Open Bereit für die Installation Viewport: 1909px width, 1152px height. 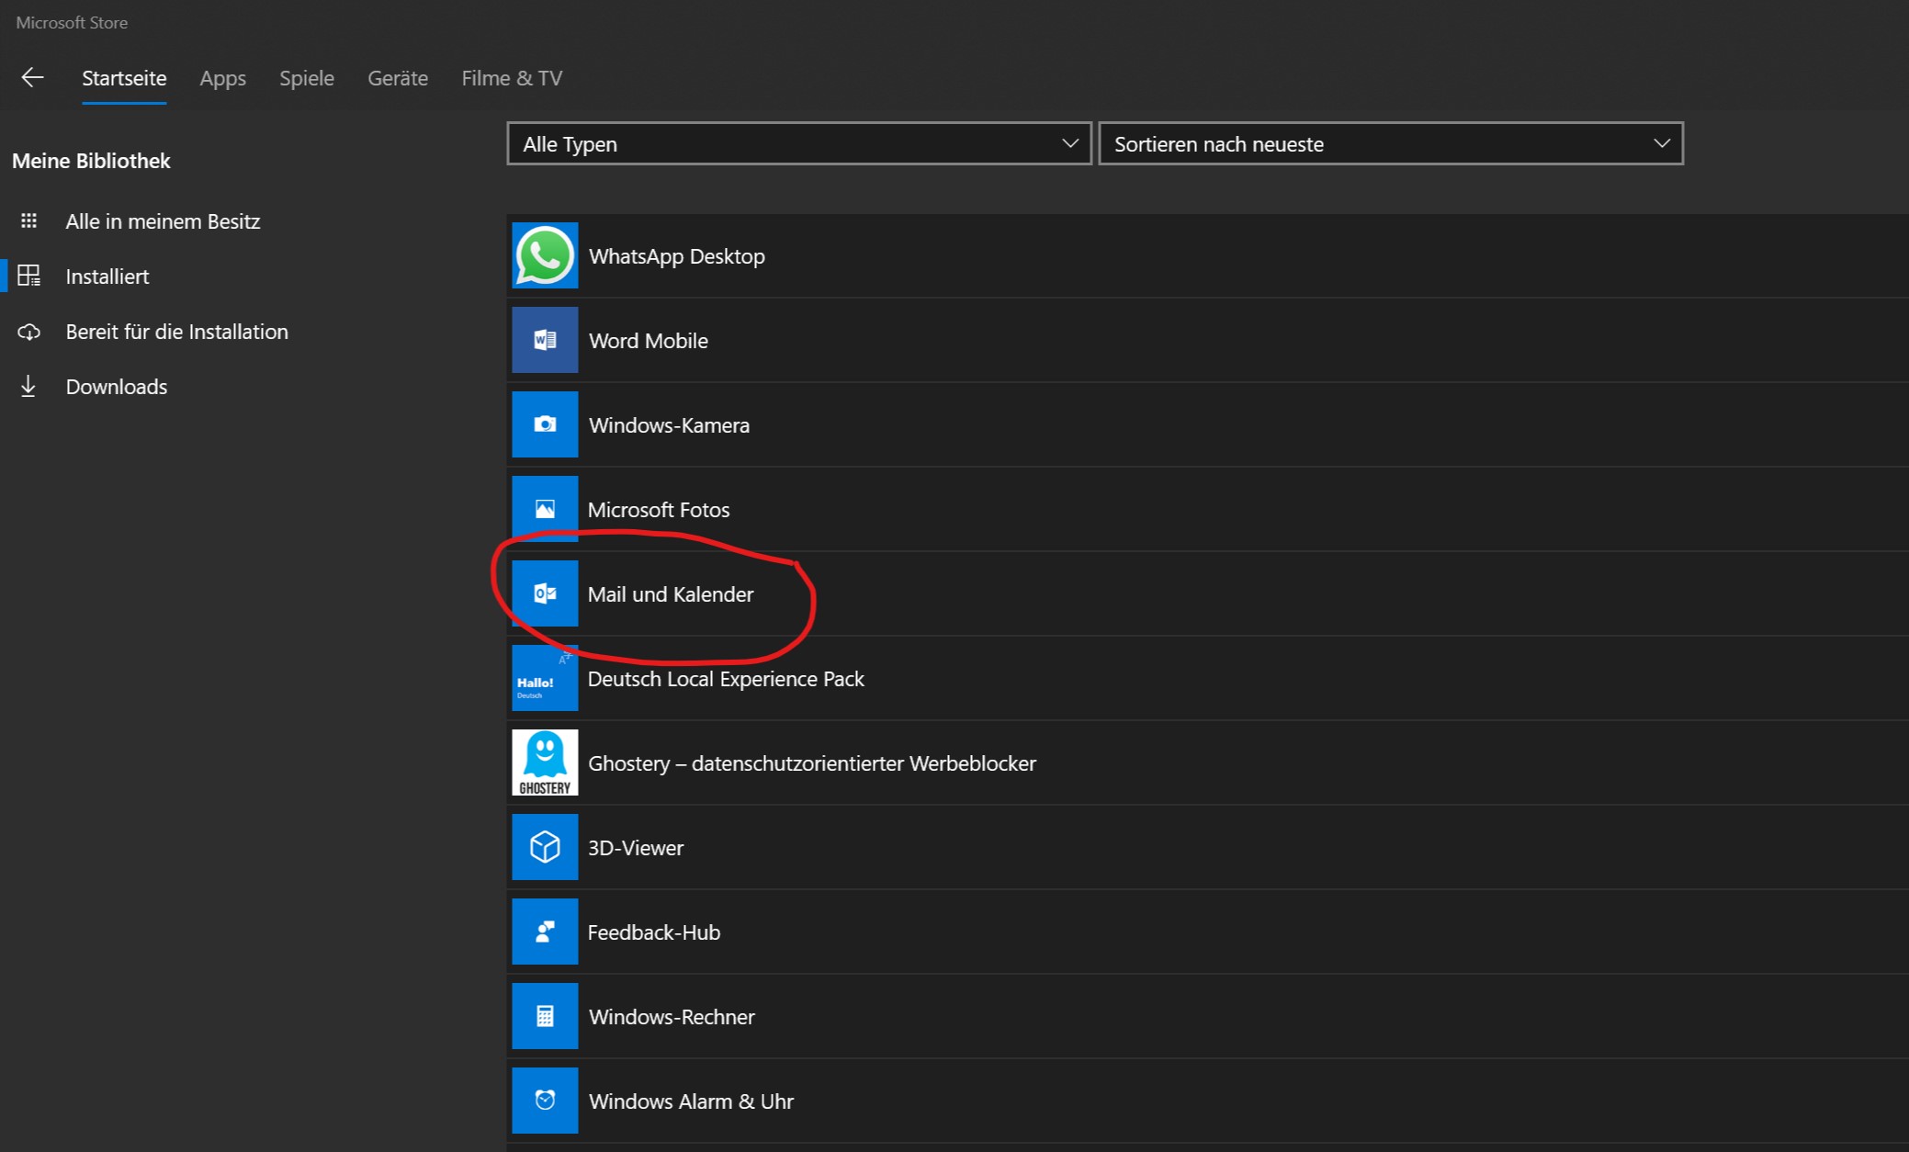[176, 332]
